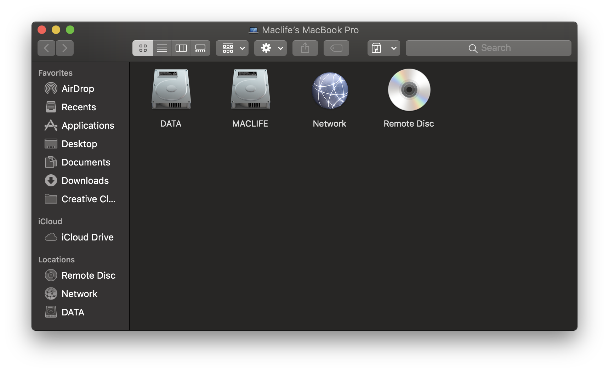609x372 pixels.
Task: Enable gallery view mode
Action: tap(200, 48)
